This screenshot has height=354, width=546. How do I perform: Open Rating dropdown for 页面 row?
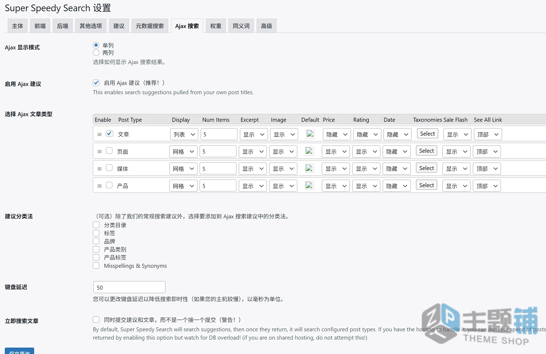pos(366,152)
